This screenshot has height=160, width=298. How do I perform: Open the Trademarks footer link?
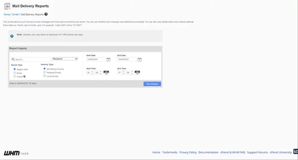click(170, 152)
